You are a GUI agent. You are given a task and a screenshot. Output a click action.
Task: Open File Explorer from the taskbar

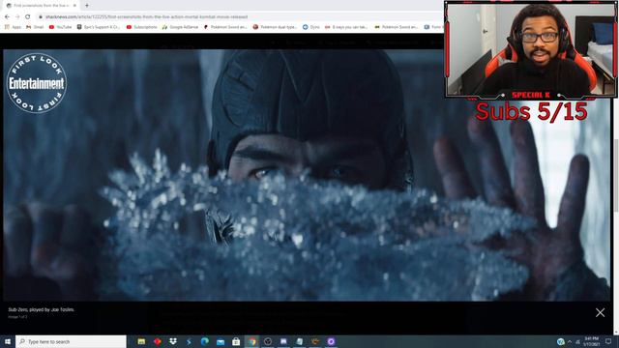[x=141, y=341]
